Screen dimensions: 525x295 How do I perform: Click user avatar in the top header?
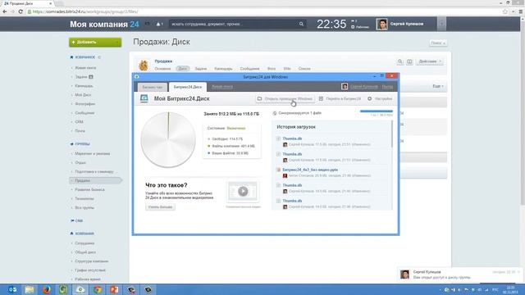pos(381,24)
